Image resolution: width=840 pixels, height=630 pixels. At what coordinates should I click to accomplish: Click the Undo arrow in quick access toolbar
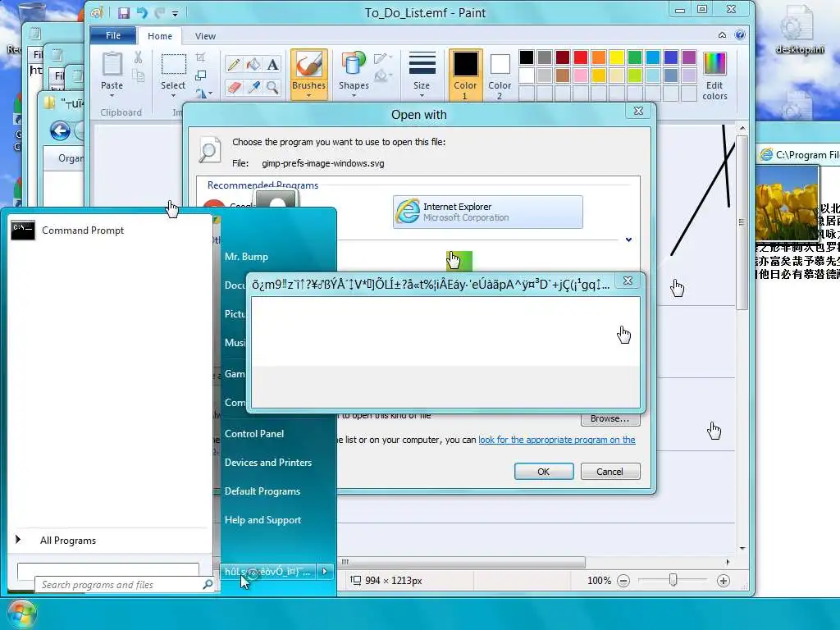(142, 13)
